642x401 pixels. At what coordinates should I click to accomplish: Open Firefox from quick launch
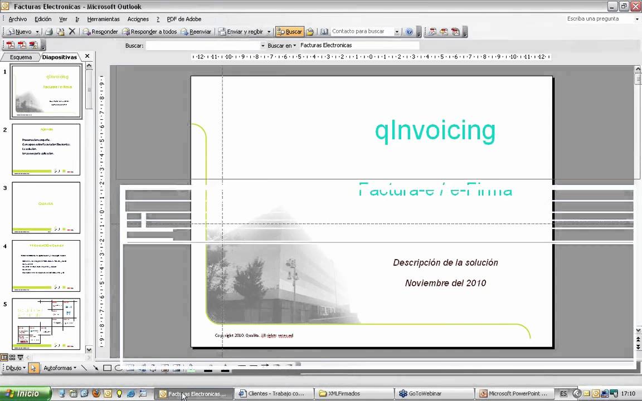96,394
